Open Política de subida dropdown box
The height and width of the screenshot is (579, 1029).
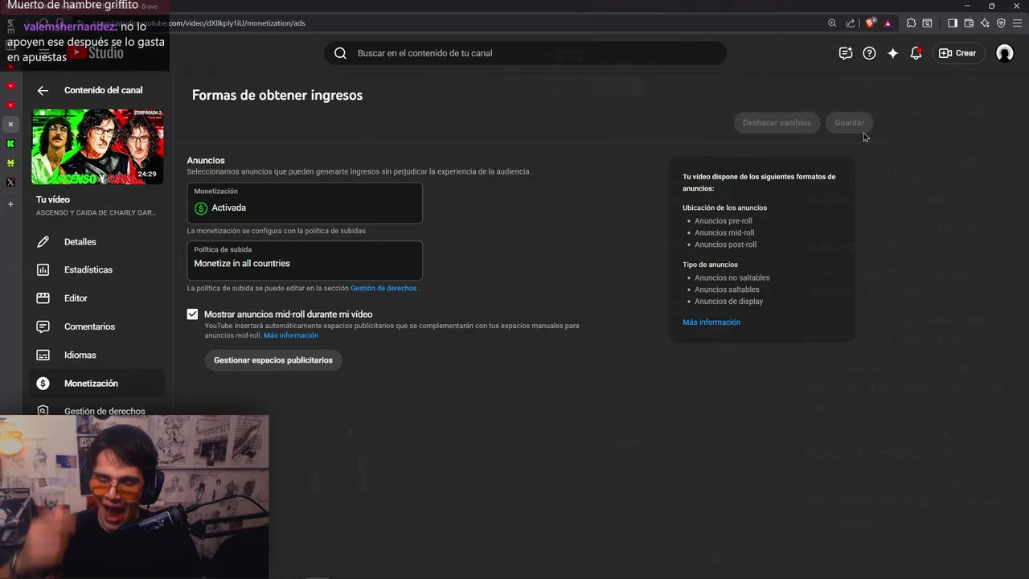pyautogui.click(x=305, y=261)
